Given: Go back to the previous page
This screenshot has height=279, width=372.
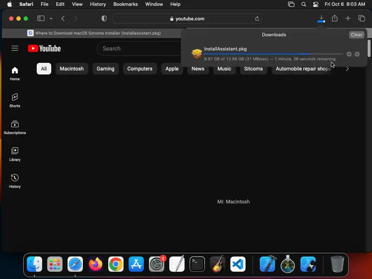Looking at the screenshot, I should point(63,19).
